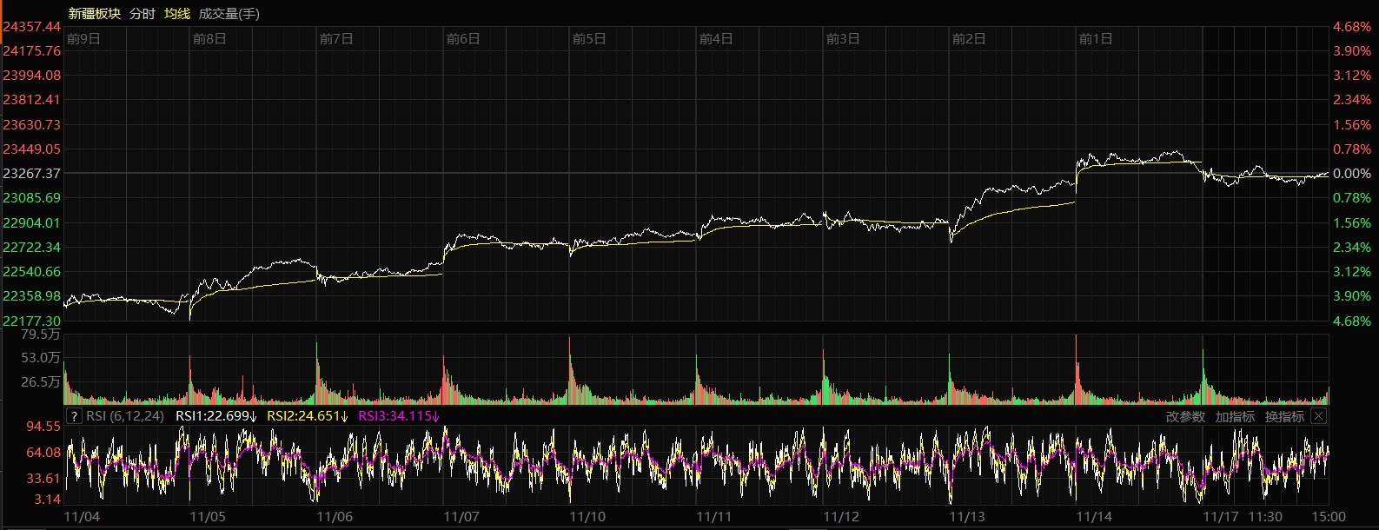The image size is (1379, 530).
Task: Click the RSI help question-mark icon
Action: pos(74,416)
